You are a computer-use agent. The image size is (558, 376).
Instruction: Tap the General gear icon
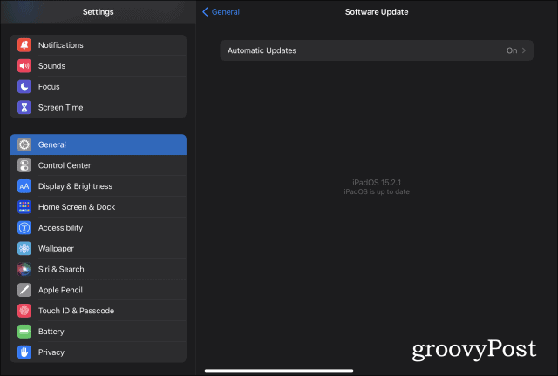coord(24,144)
